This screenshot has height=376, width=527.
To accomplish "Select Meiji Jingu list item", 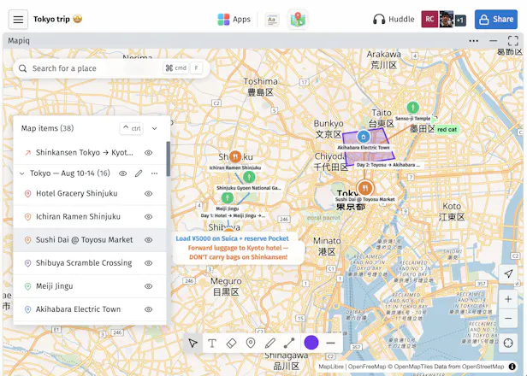I will (90, 286).
